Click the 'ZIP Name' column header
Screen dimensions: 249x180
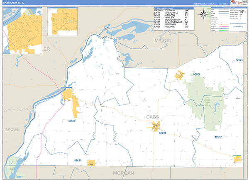pos(170,10)
